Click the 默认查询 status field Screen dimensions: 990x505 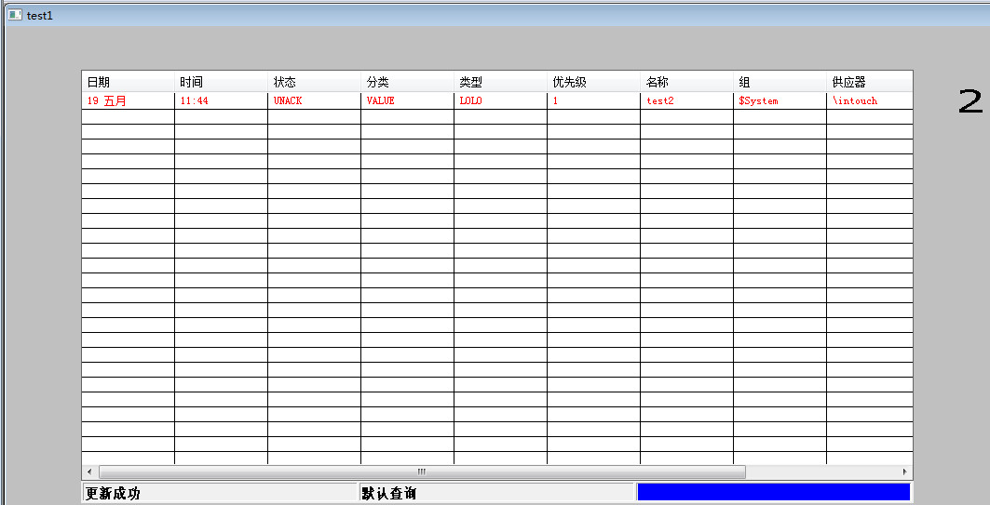(x=495, y=492)
